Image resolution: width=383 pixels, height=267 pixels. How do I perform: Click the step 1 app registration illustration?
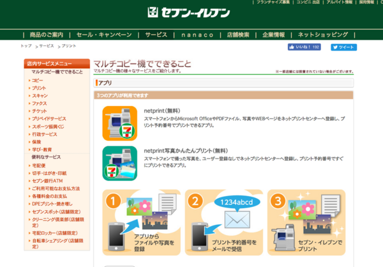(142, 222)
